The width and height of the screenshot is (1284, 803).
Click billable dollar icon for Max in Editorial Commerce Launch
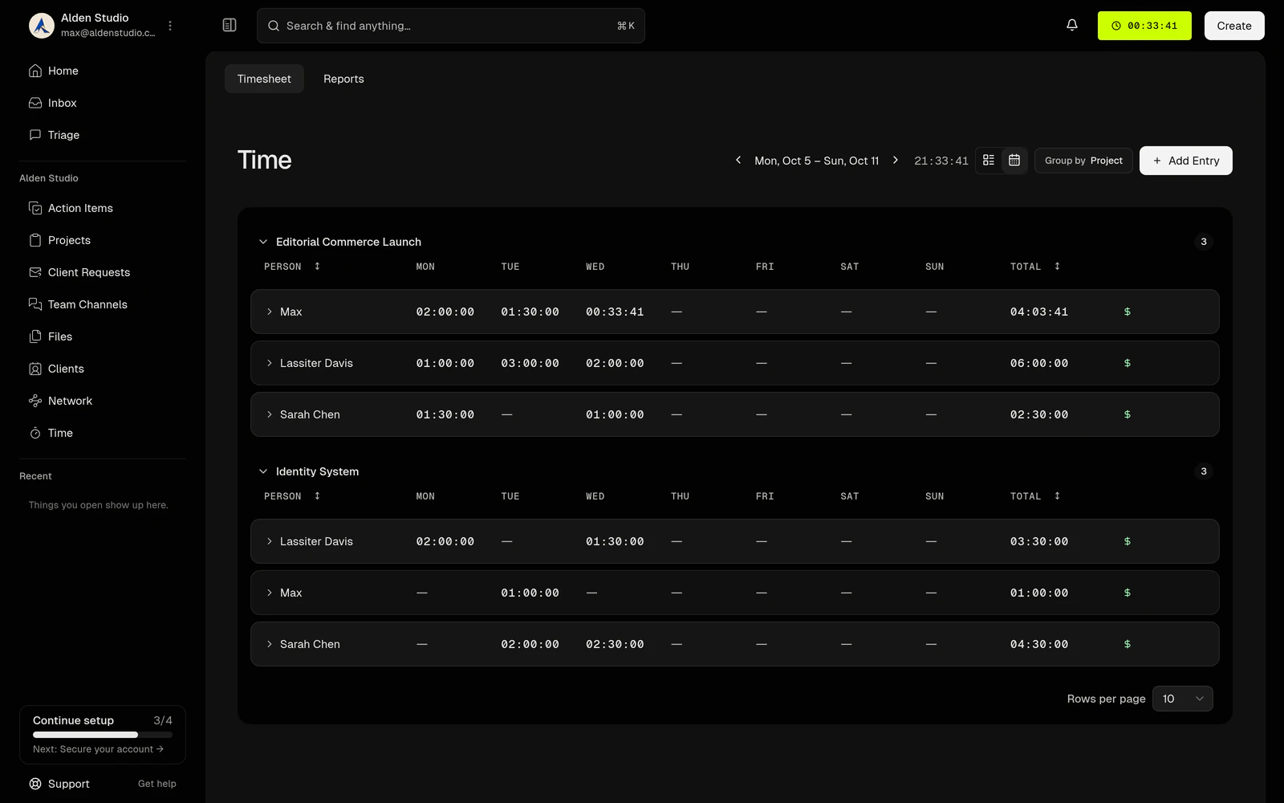pos(1128,312)
